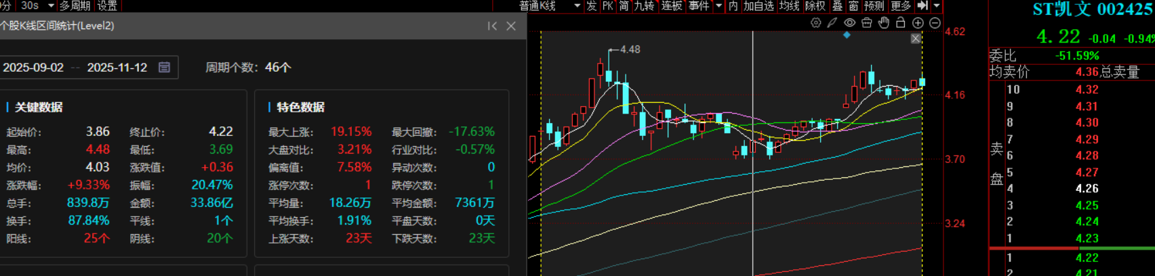
Task: Select the hand pan tool icon
Action: pyautogui.click(x=883, y=23)
